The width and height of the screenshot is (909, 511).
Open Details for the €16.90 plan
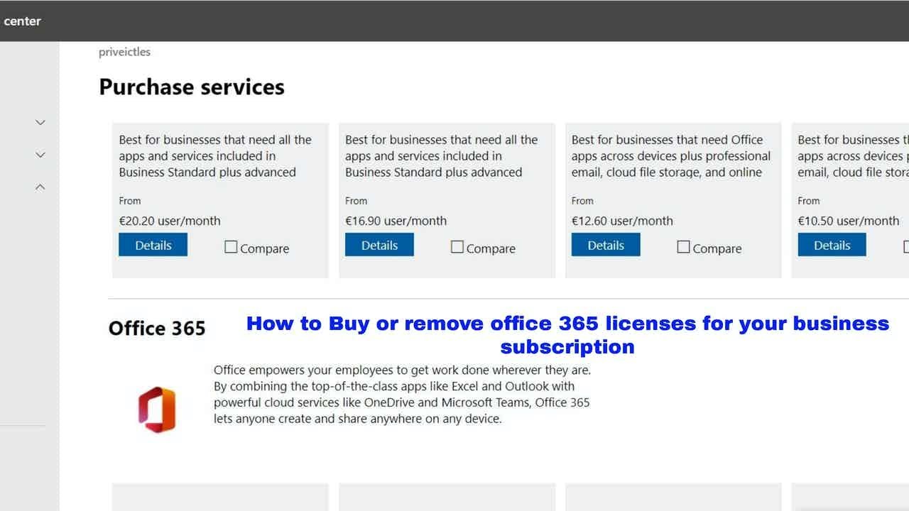coord(379,245)
